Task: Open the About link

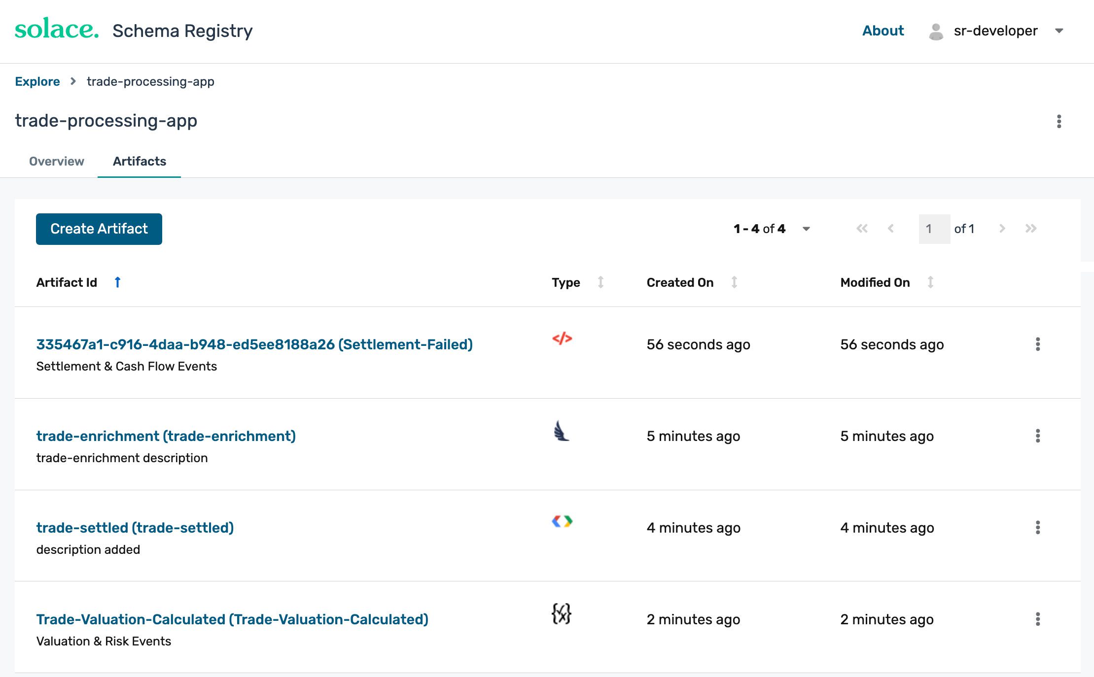Action: [883, 31]
